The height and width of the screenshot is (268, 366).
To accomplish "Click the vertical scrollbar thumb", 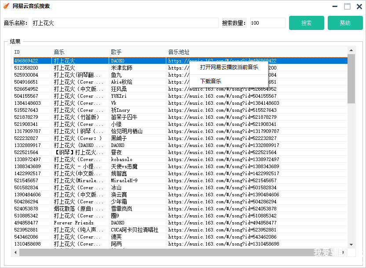I will [351, 79].
